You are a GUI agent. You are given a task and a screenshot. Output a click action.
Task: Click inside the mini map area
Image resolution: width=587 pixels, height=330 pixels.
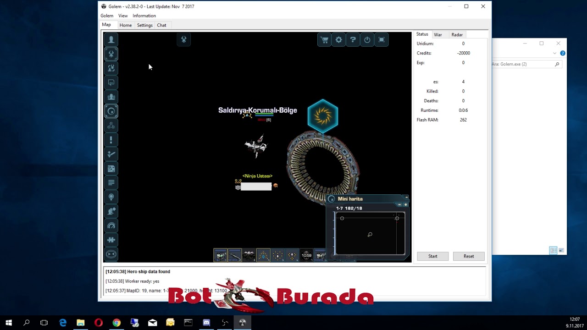coord(370,234)
